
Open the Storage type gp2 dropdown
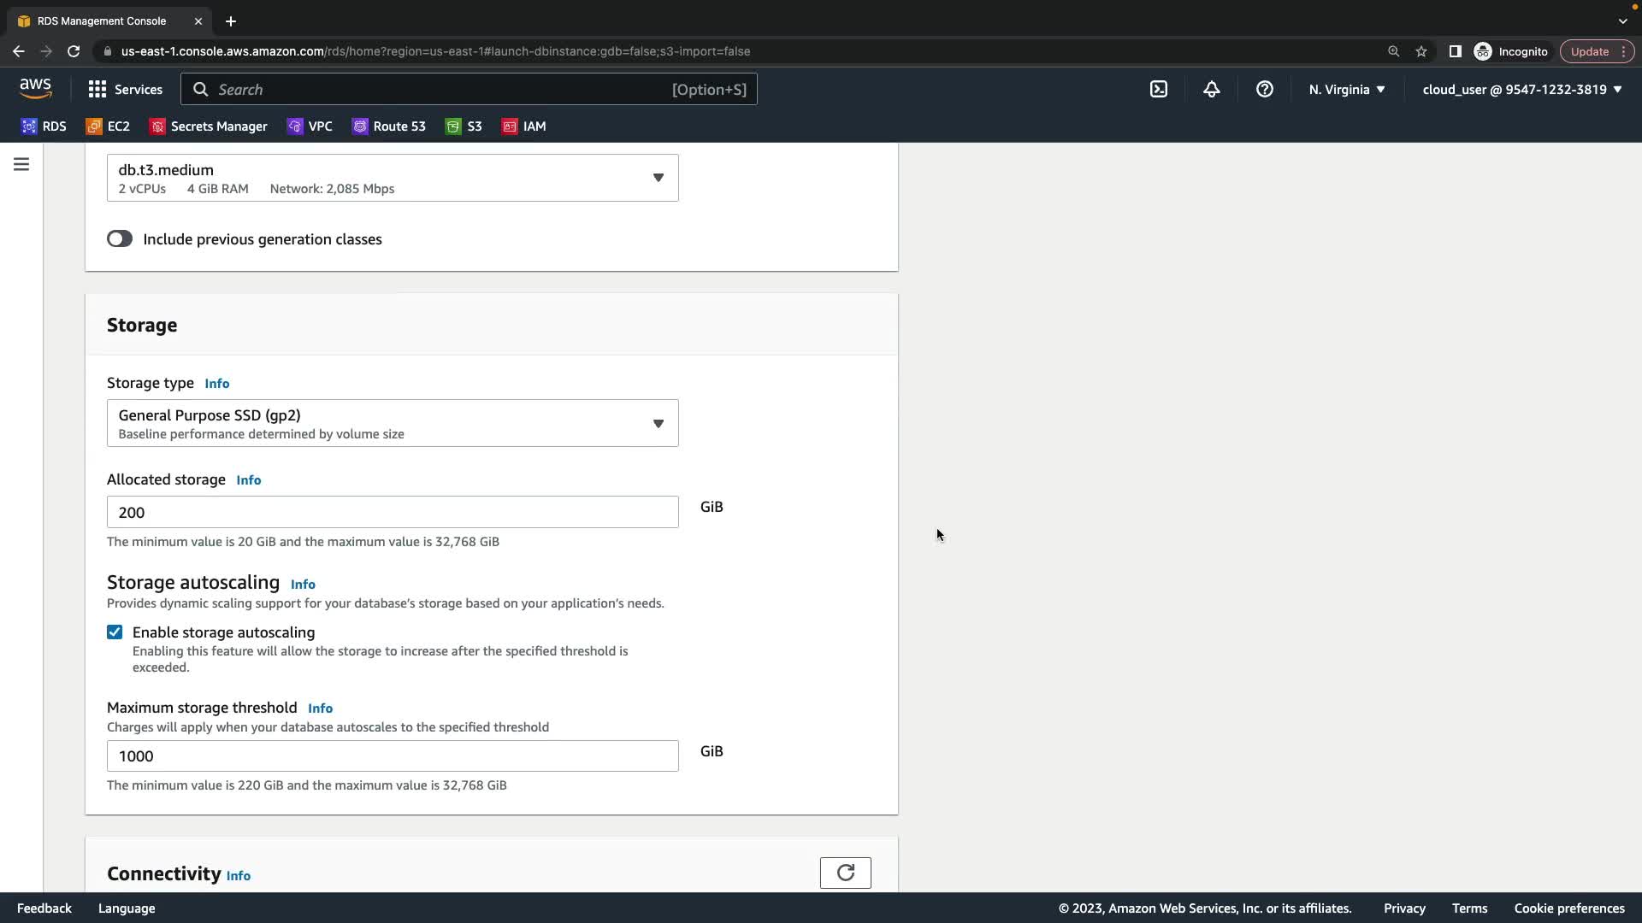pos(393,423)
